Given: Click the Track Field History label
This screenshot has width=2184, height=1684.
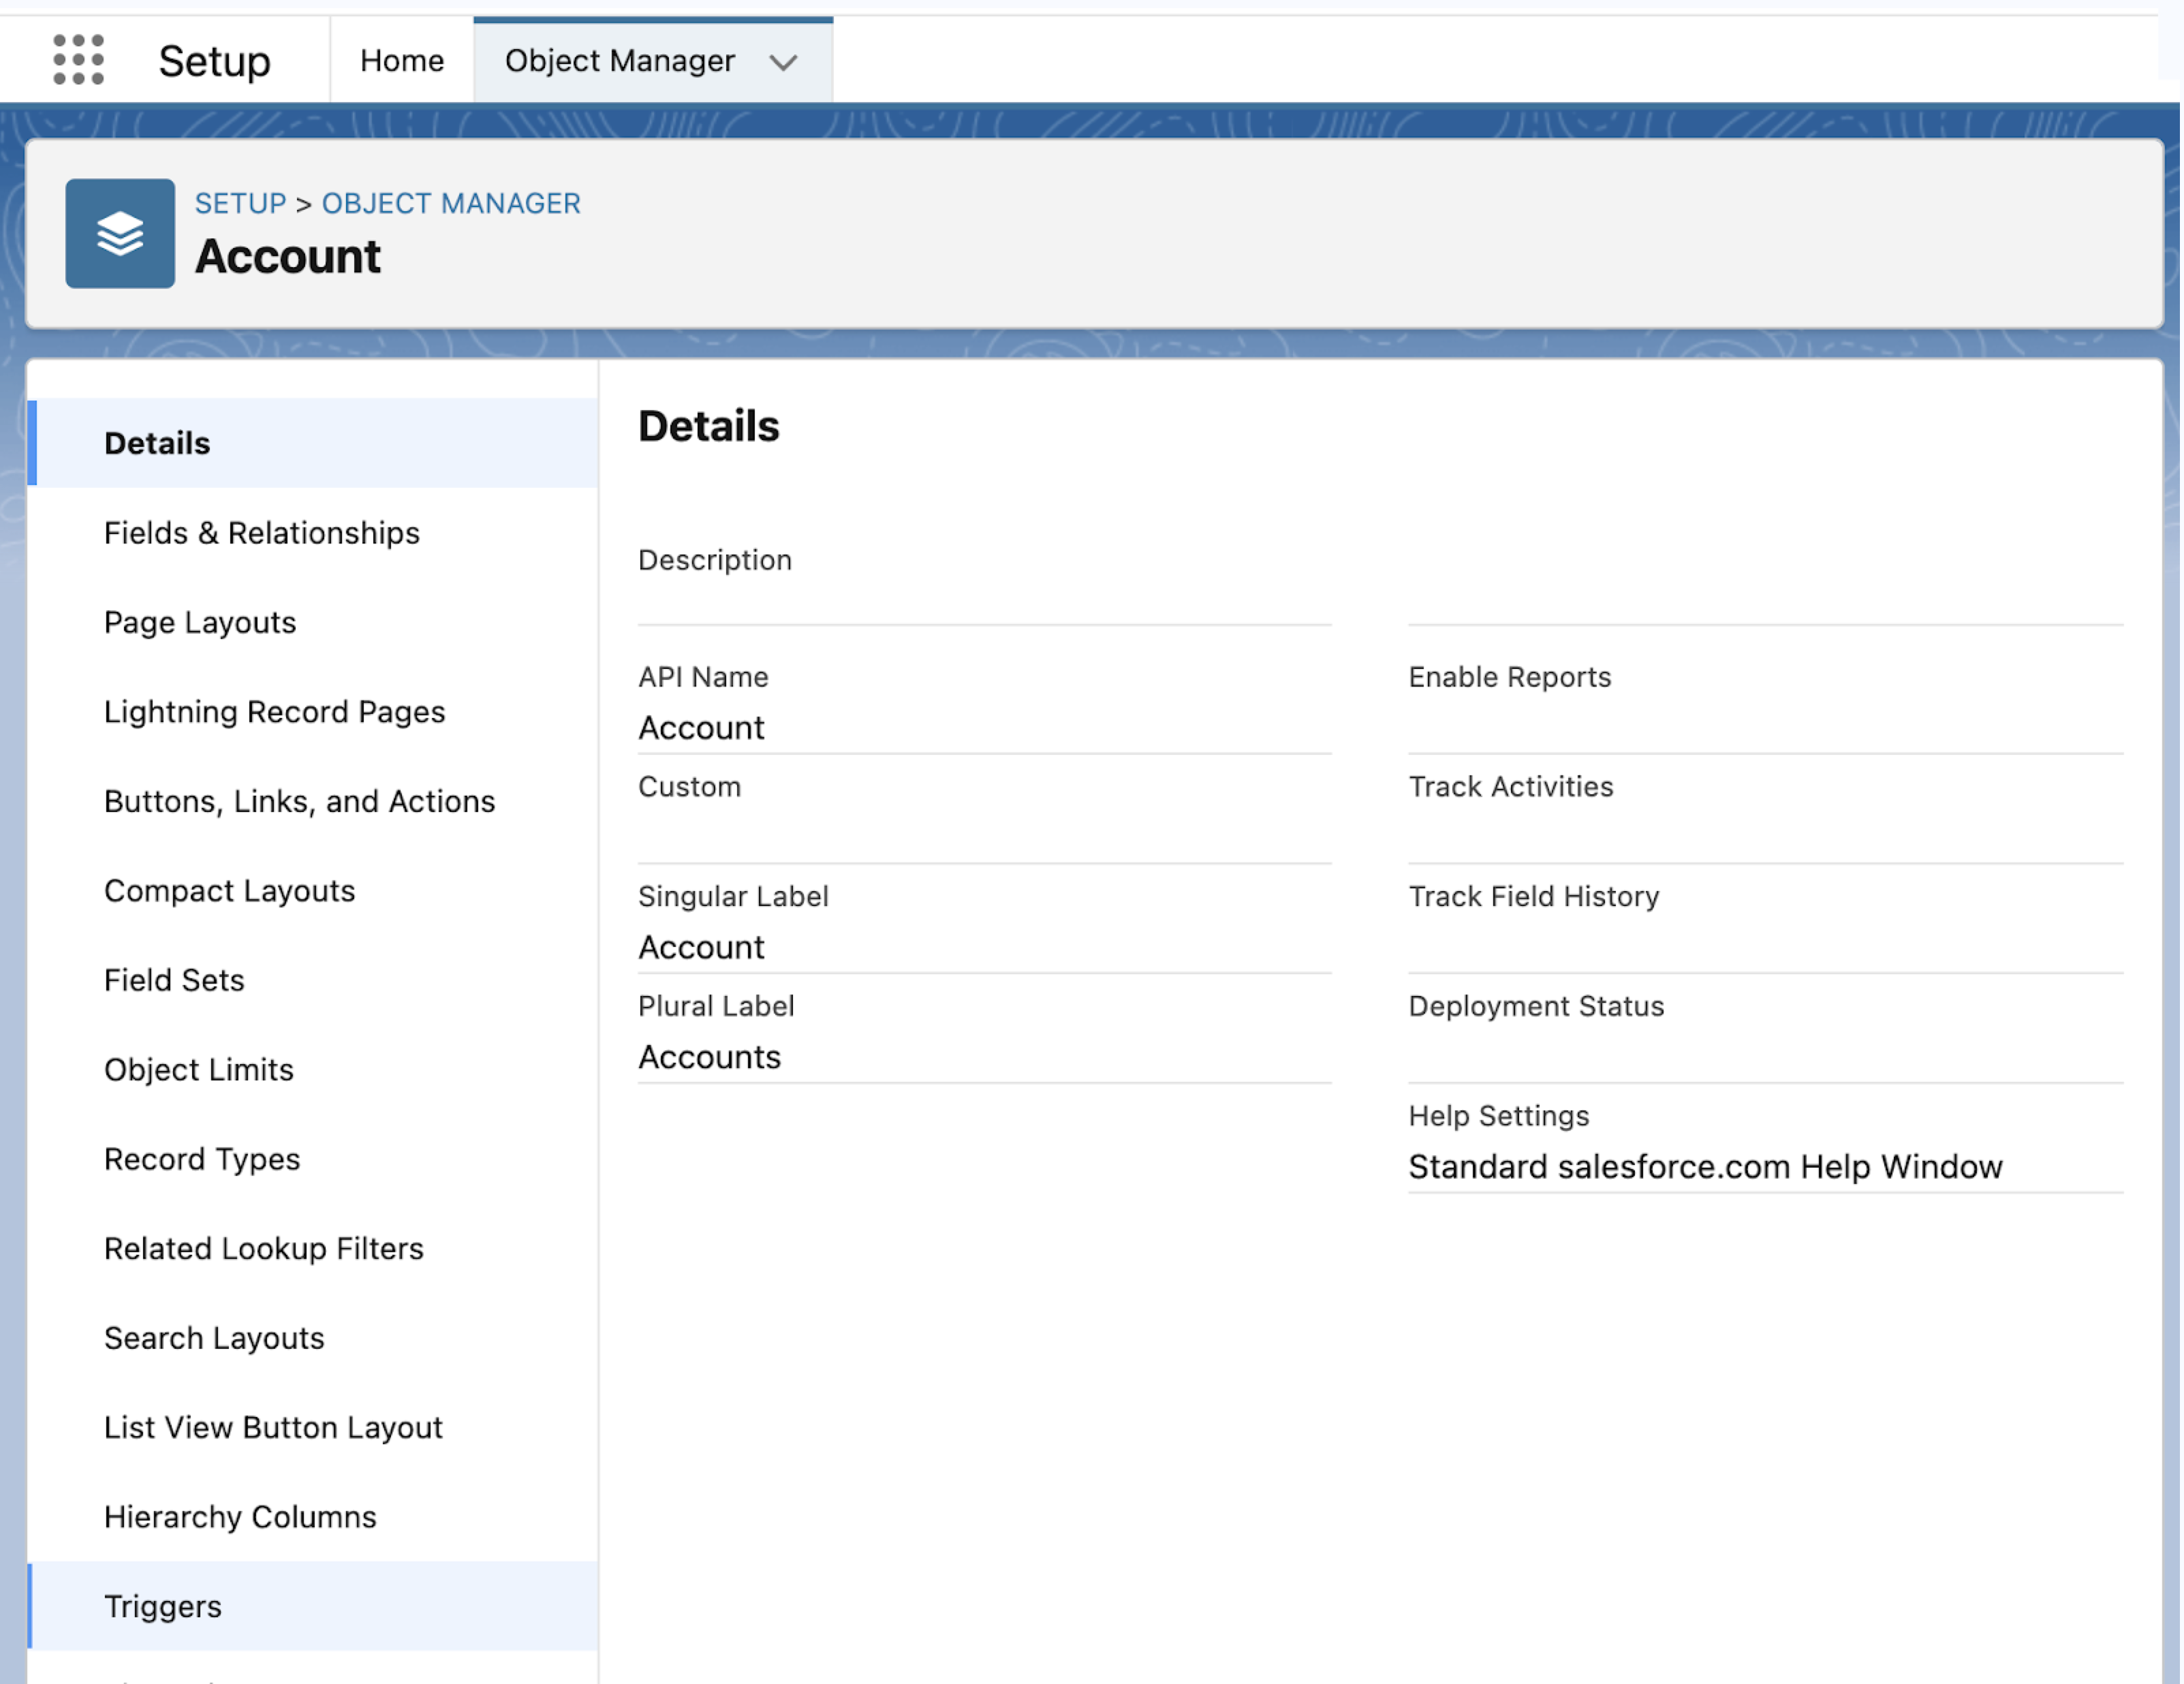Looking at the screenshot, I should coord(1533,897).
